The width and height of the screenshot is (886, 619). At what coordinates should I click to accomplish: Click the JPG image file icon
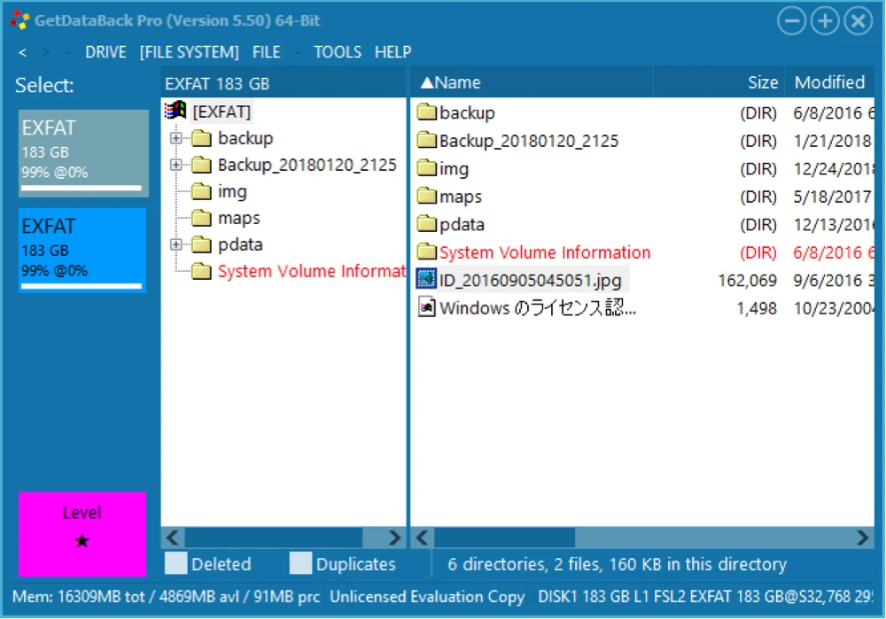pos(426,279)
